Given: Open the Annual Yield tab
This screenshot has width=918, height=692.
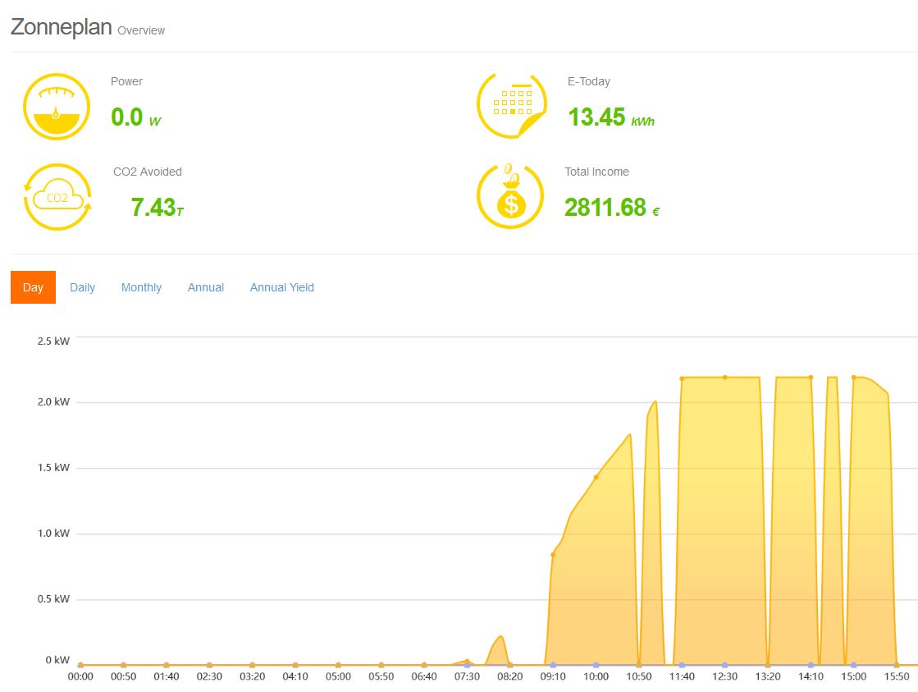Looking at the screenshot, I should (281, 287).
